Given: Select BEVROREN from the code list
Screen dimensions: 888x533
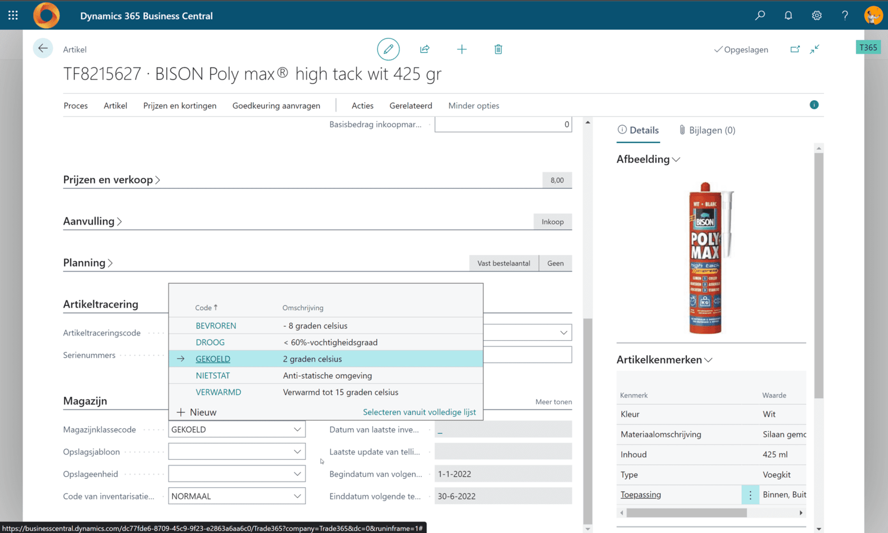Looking at the screenshot, I should click(216, 325).
